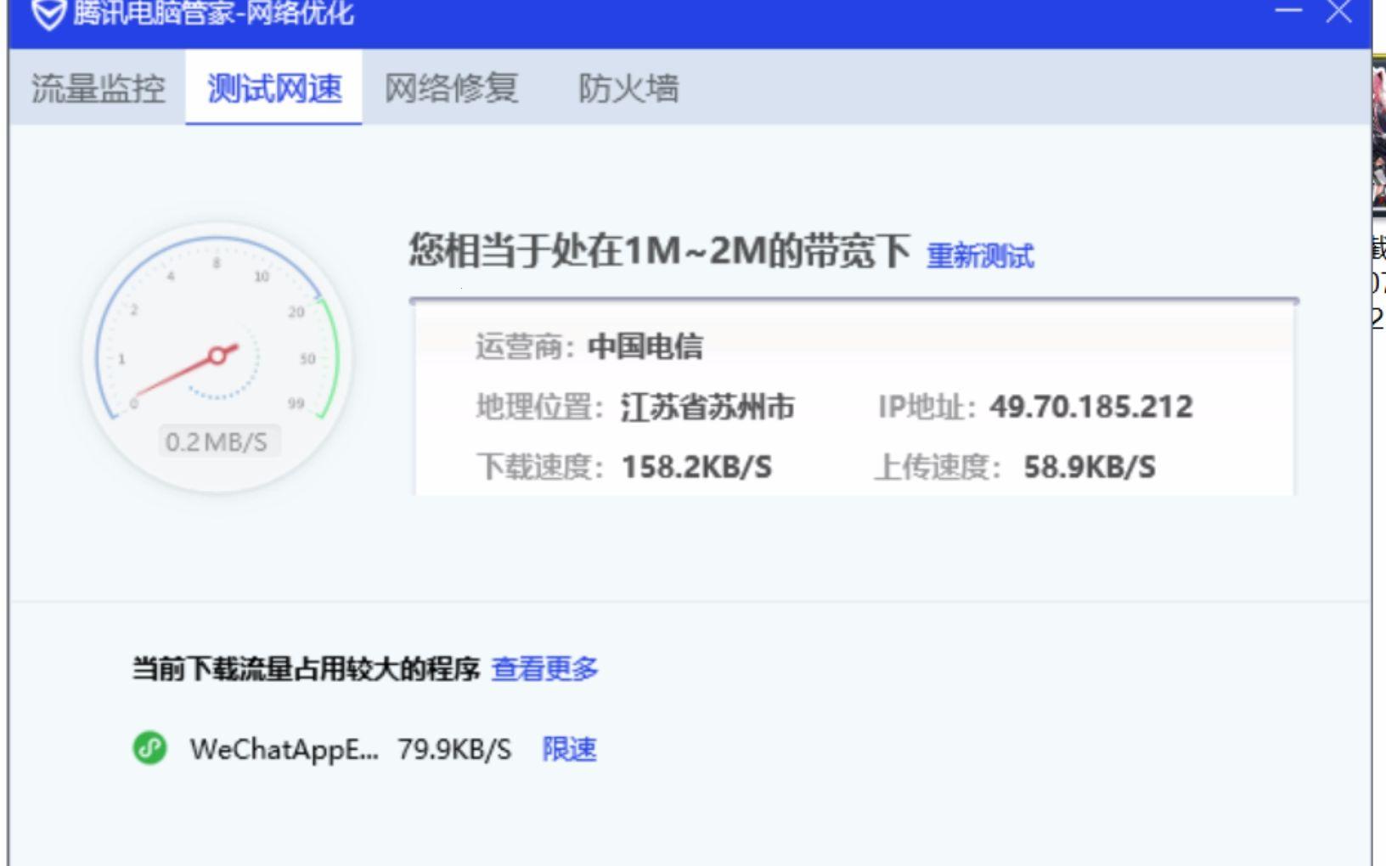Open the 流量监控 tab
The image size is (1386, 866).
99,88
